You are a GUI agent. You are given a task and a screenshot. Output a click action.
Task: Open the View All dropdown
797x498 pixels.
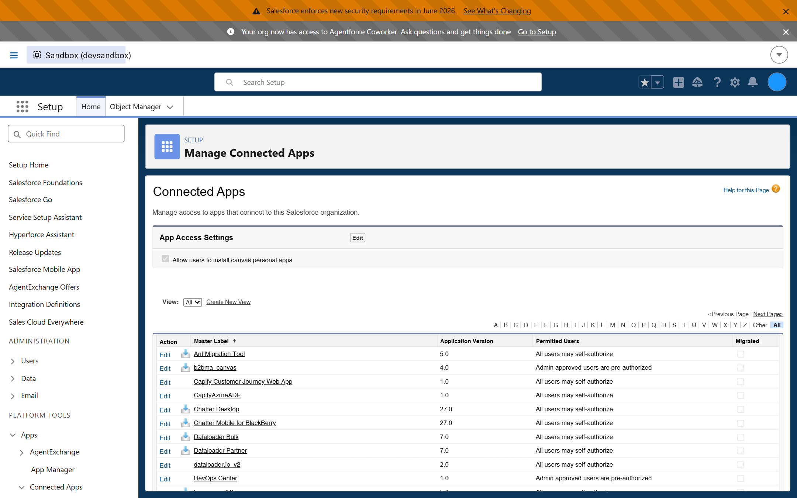(x=193, y=302)
